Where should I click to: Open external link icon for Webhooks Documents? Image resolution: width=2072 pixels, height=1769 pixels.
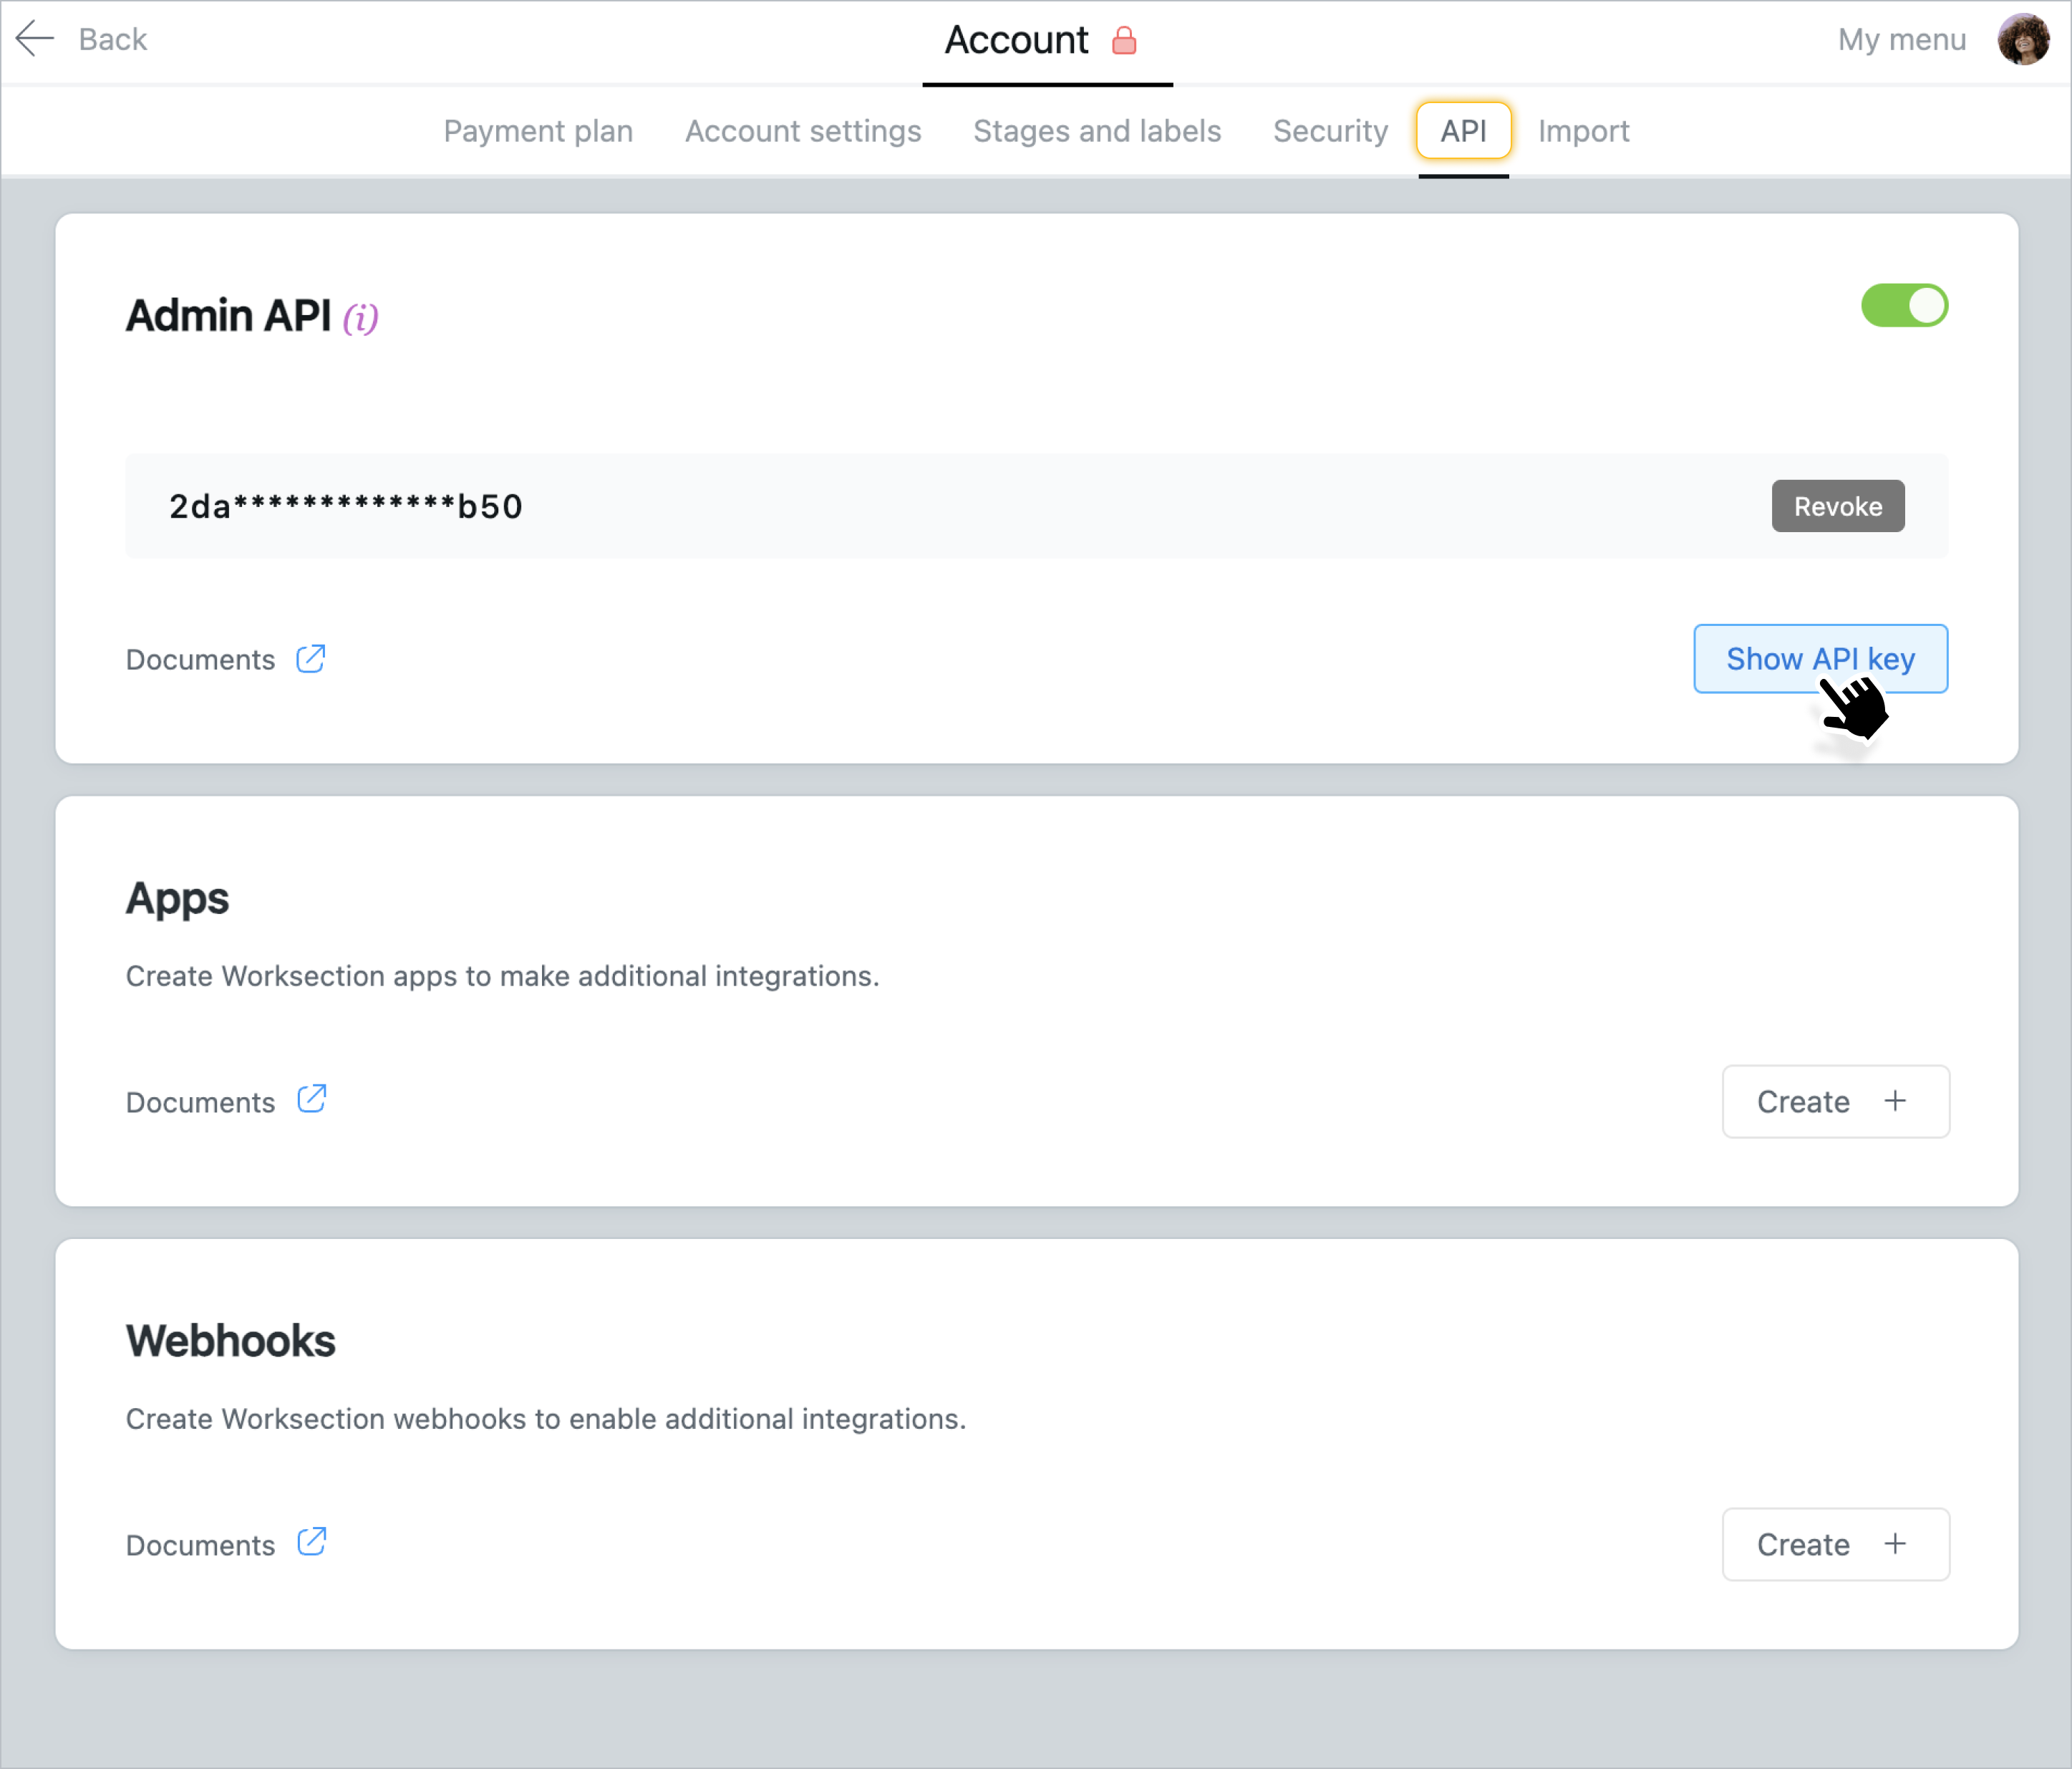312,1542
